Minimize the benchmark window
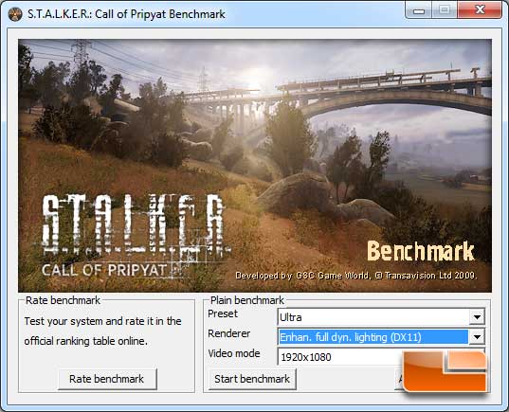509x412 pixels. tap(419, 10)
